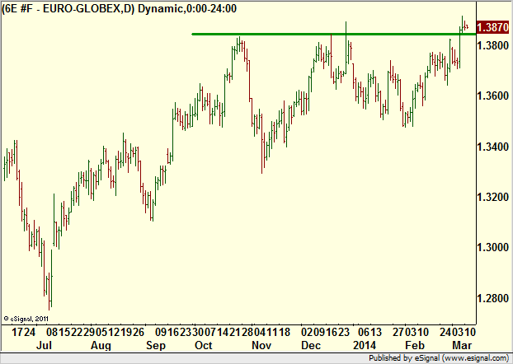Click the 'Published by eSignal (www.esignal.com)' text
Image resolution: width=513 pixels, height=364 pixels.
439,358
